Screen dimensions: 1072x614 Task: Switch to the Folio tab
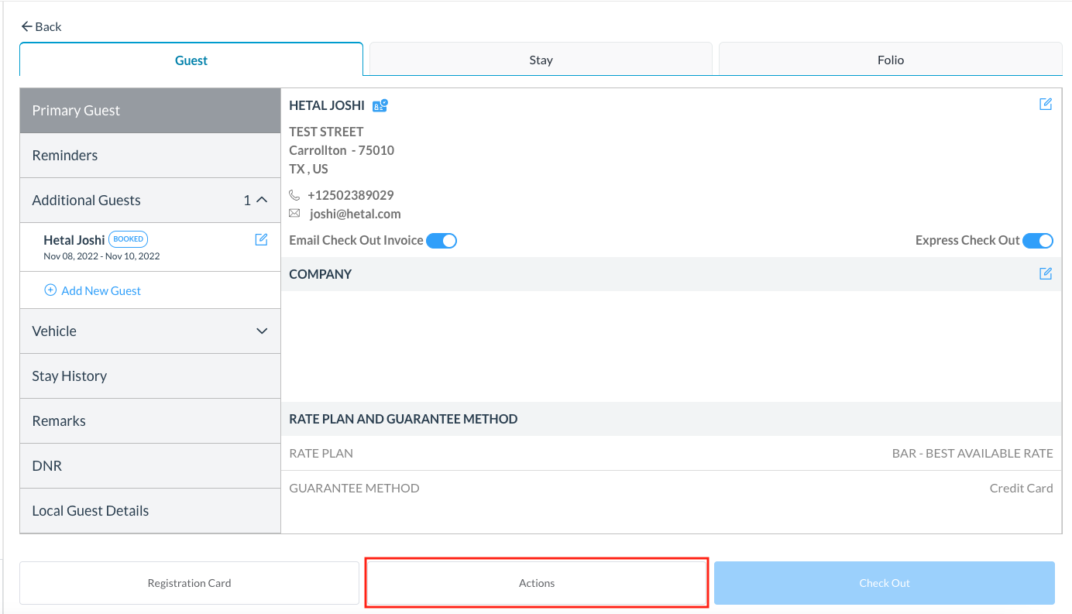(890, 60)
